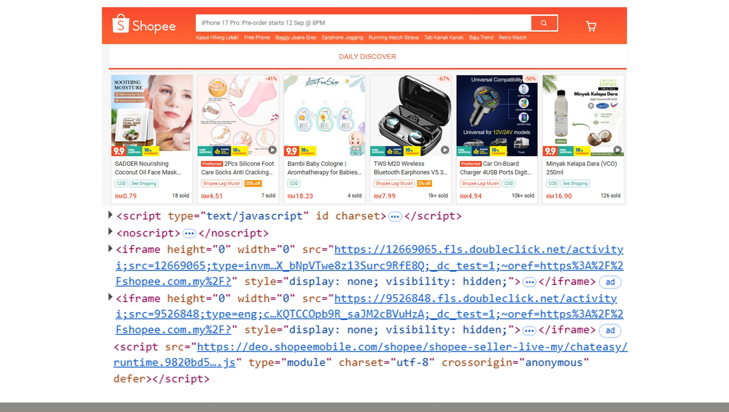
Task: Open the shopping cart icon
Action: [x=591, y=26]
